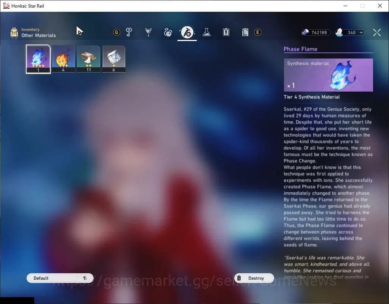Click the 'Synthesis material' label in preview card

(308, 63)
